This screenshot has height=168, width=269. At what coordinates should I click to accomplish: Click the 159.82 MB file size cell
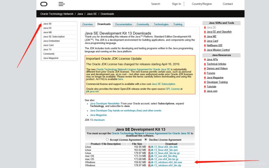point(140,162)
